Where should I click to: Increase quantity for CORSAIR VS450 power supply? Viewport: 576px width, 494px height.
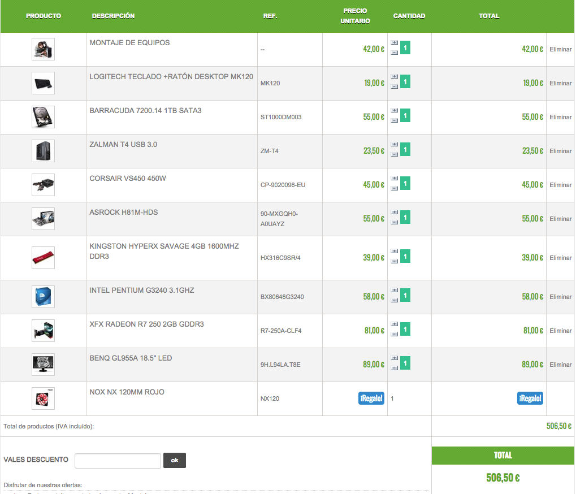(x=394, y=179)
